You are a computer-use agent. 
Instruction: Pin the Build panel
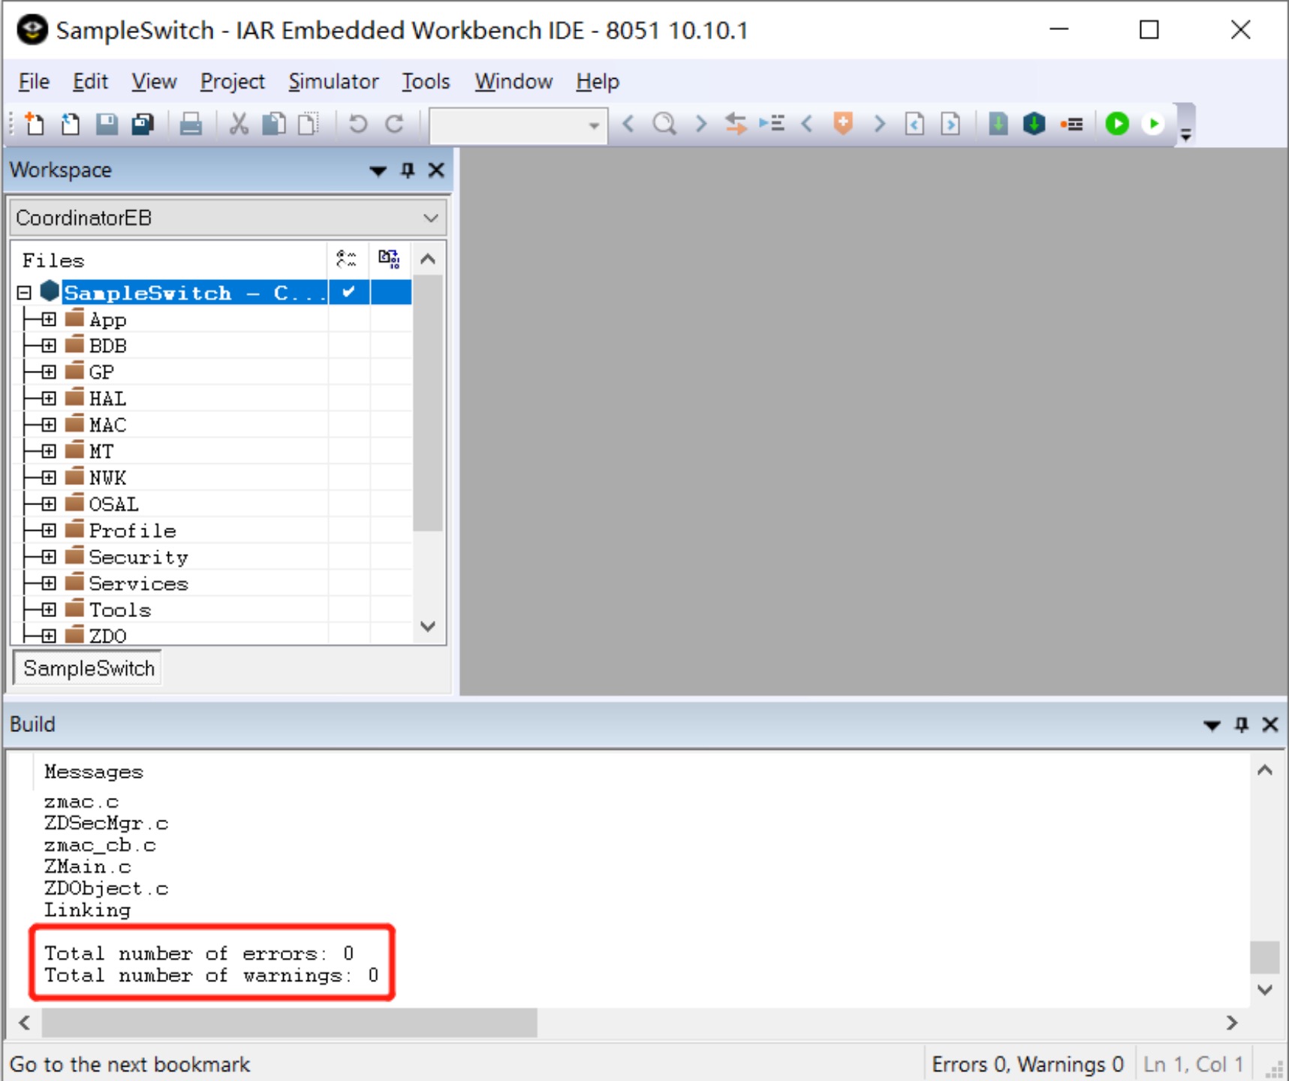click(x=1242, y=724)
